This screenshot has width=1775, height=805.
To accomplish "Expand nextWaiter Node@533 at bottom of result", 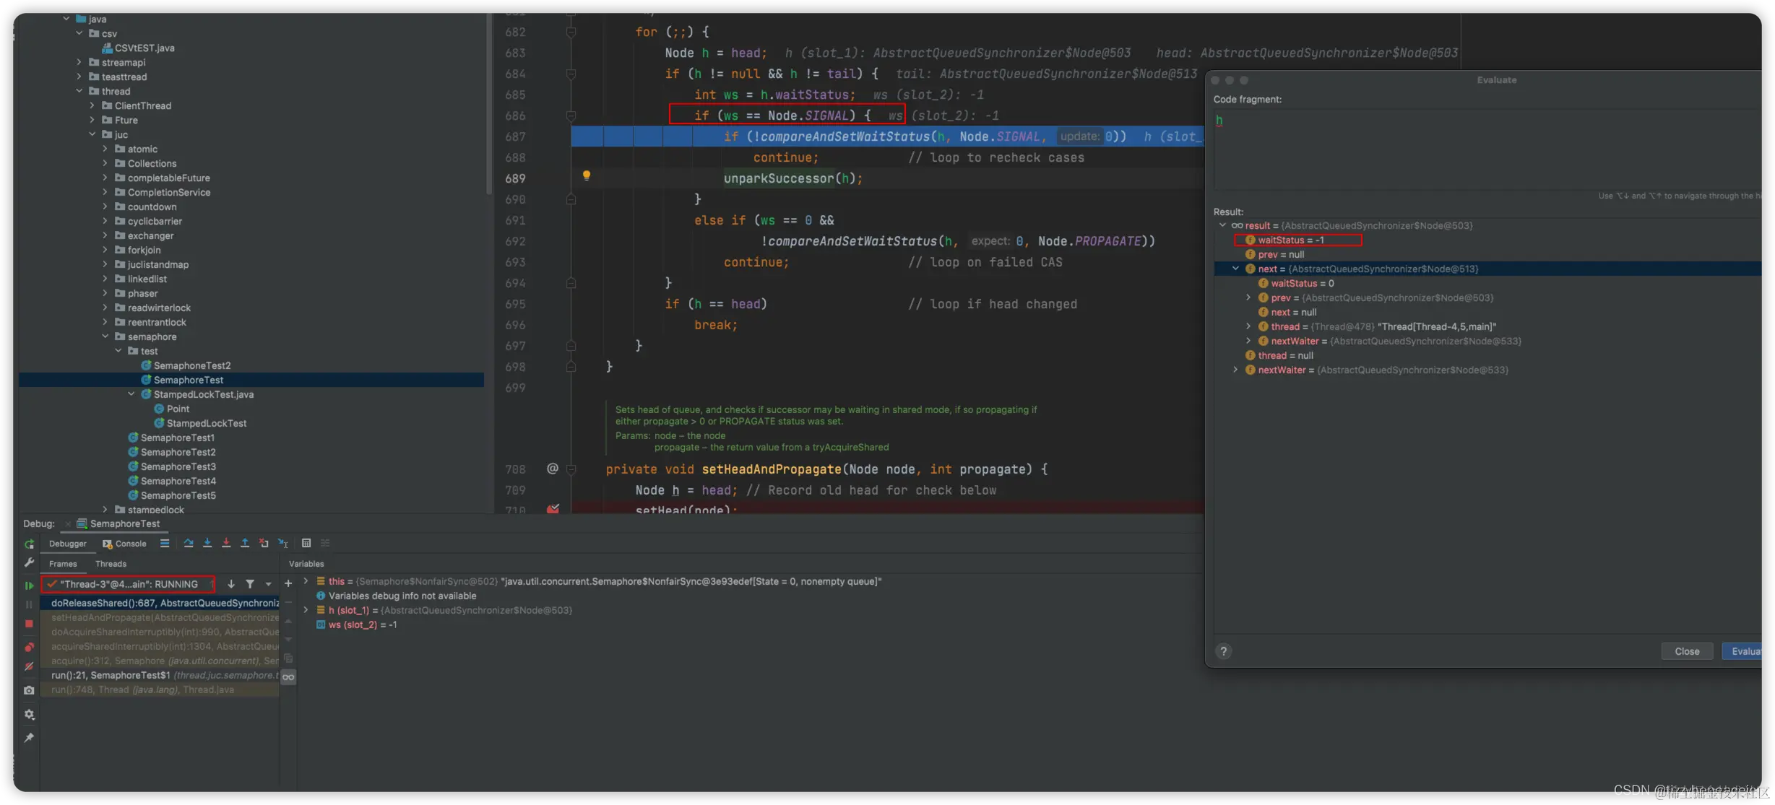I will click(1235, 370).
